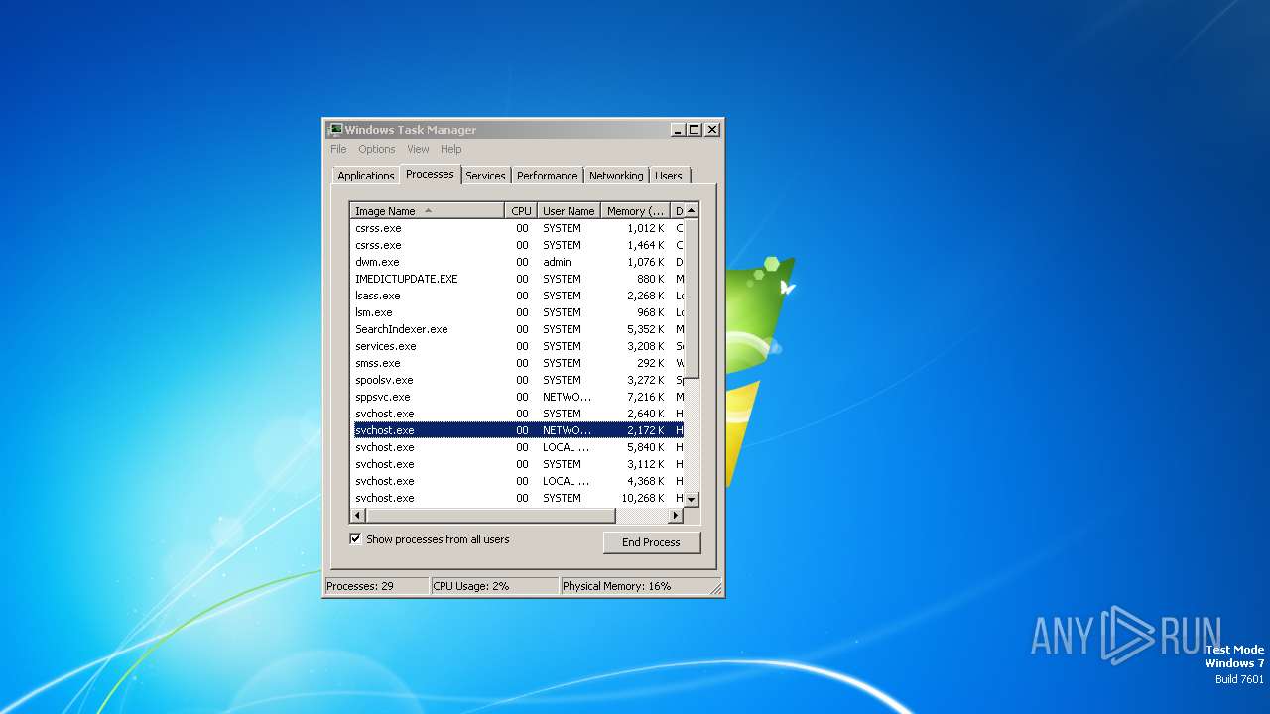
Task: Select svchost.exe using 2,640 K memory
Action: coord(518,414)
